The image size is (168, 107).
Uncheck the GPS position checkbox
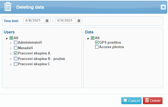click(x=97, y=43)
